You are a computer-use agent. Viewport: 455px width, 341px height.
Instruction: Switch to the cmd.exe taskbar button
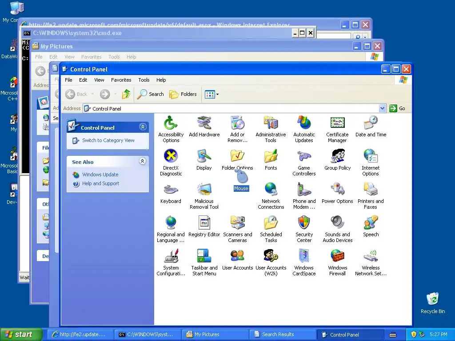click(148, 334)
